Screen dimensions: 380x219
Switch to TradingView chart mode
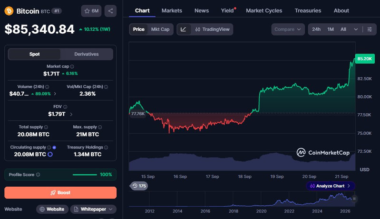pos(212,29)
